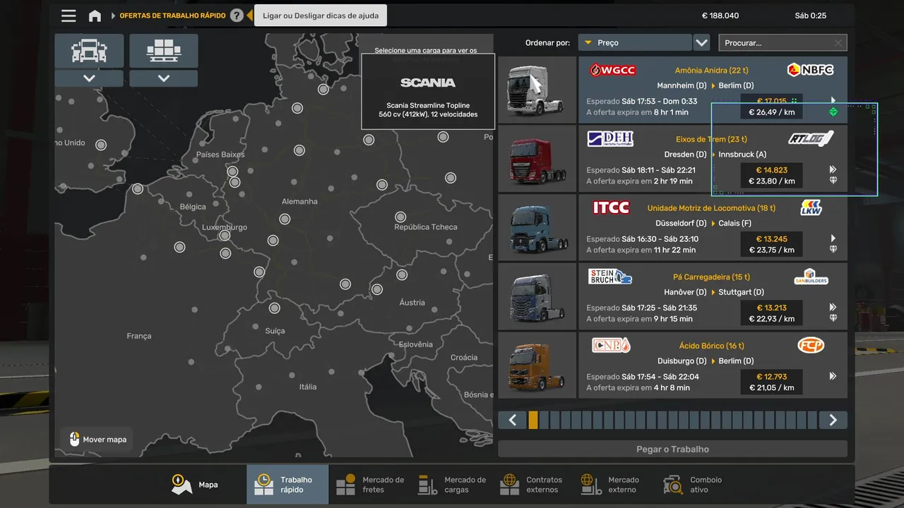Go to the home screen icon
Image resolution: width=904 pixels, height=508 pixels.
pyautogui.click(x=95, y=16)
